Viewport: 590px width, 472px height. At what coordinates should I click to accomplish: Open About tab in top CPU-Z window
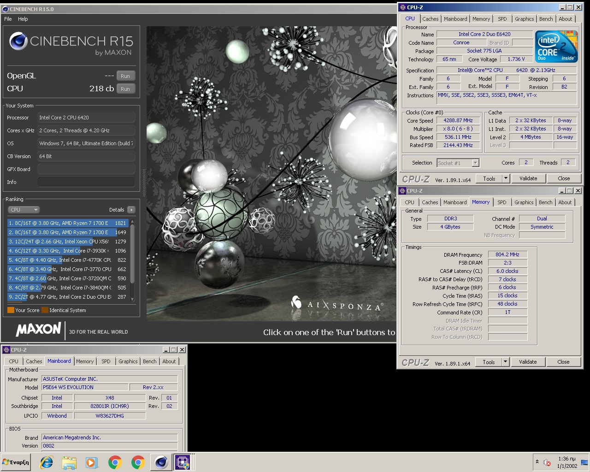pyautogui.click(x=566, y=19)
